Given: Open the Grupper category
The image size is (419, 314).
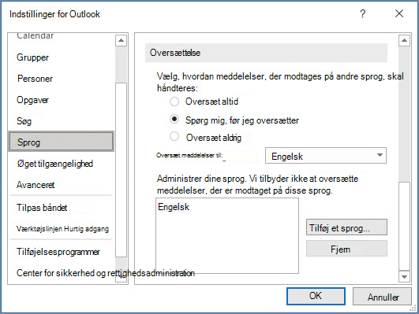Looking at the screenshot, I should pyautogui.click(x=33, y=57).
